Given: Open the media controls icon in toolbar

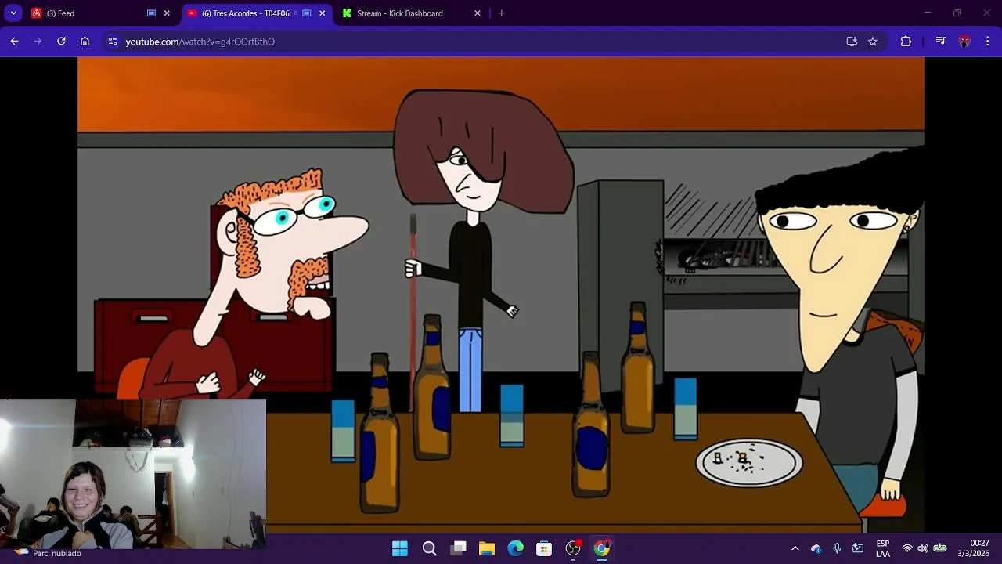Looking at the screenshot, I should [940, 42].
